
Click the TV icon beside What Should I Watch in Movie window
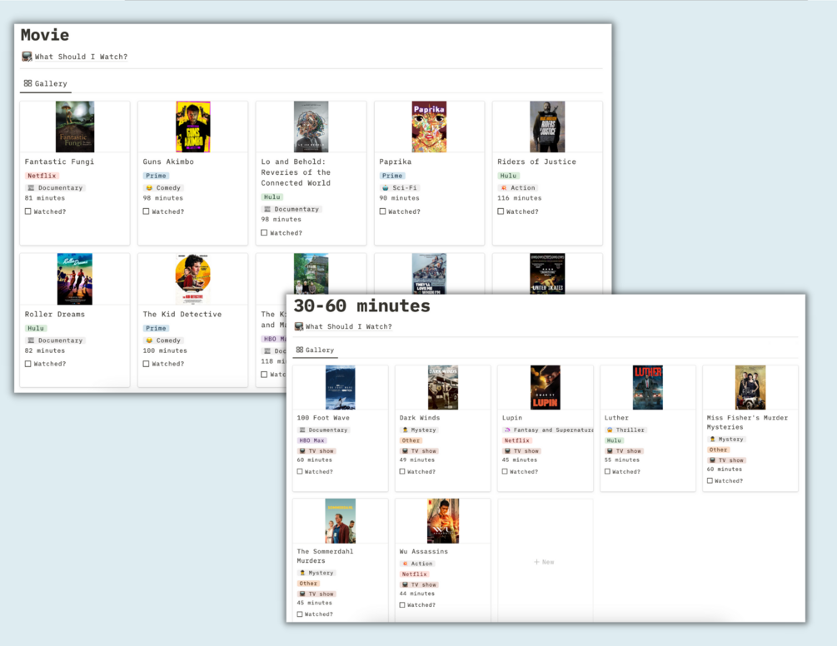pyautogui.click(x=27, y=56)
